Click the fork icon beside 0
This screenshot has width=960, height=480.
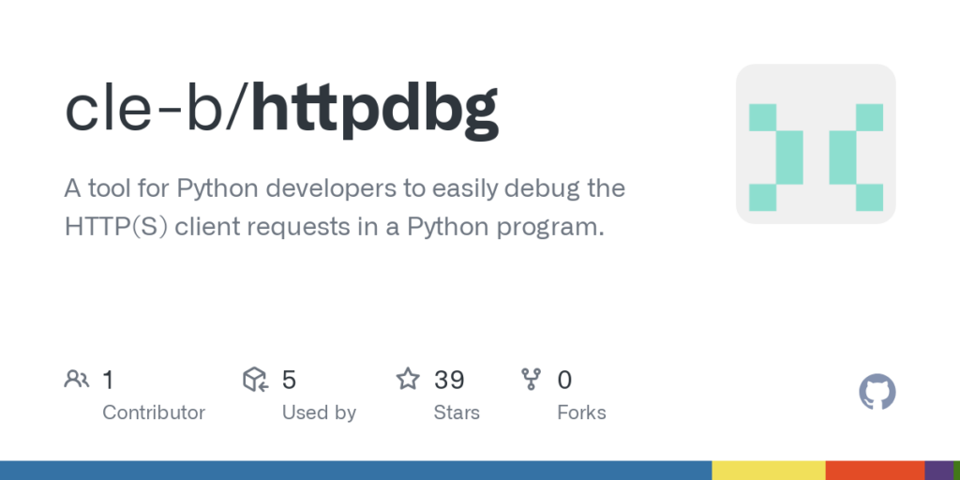(532, 380)
